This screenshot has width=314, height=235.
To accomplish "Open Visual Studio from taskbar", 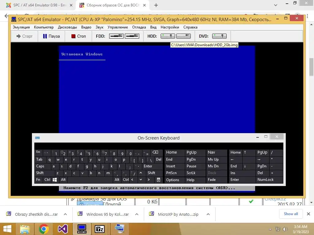I will (63, 229).
